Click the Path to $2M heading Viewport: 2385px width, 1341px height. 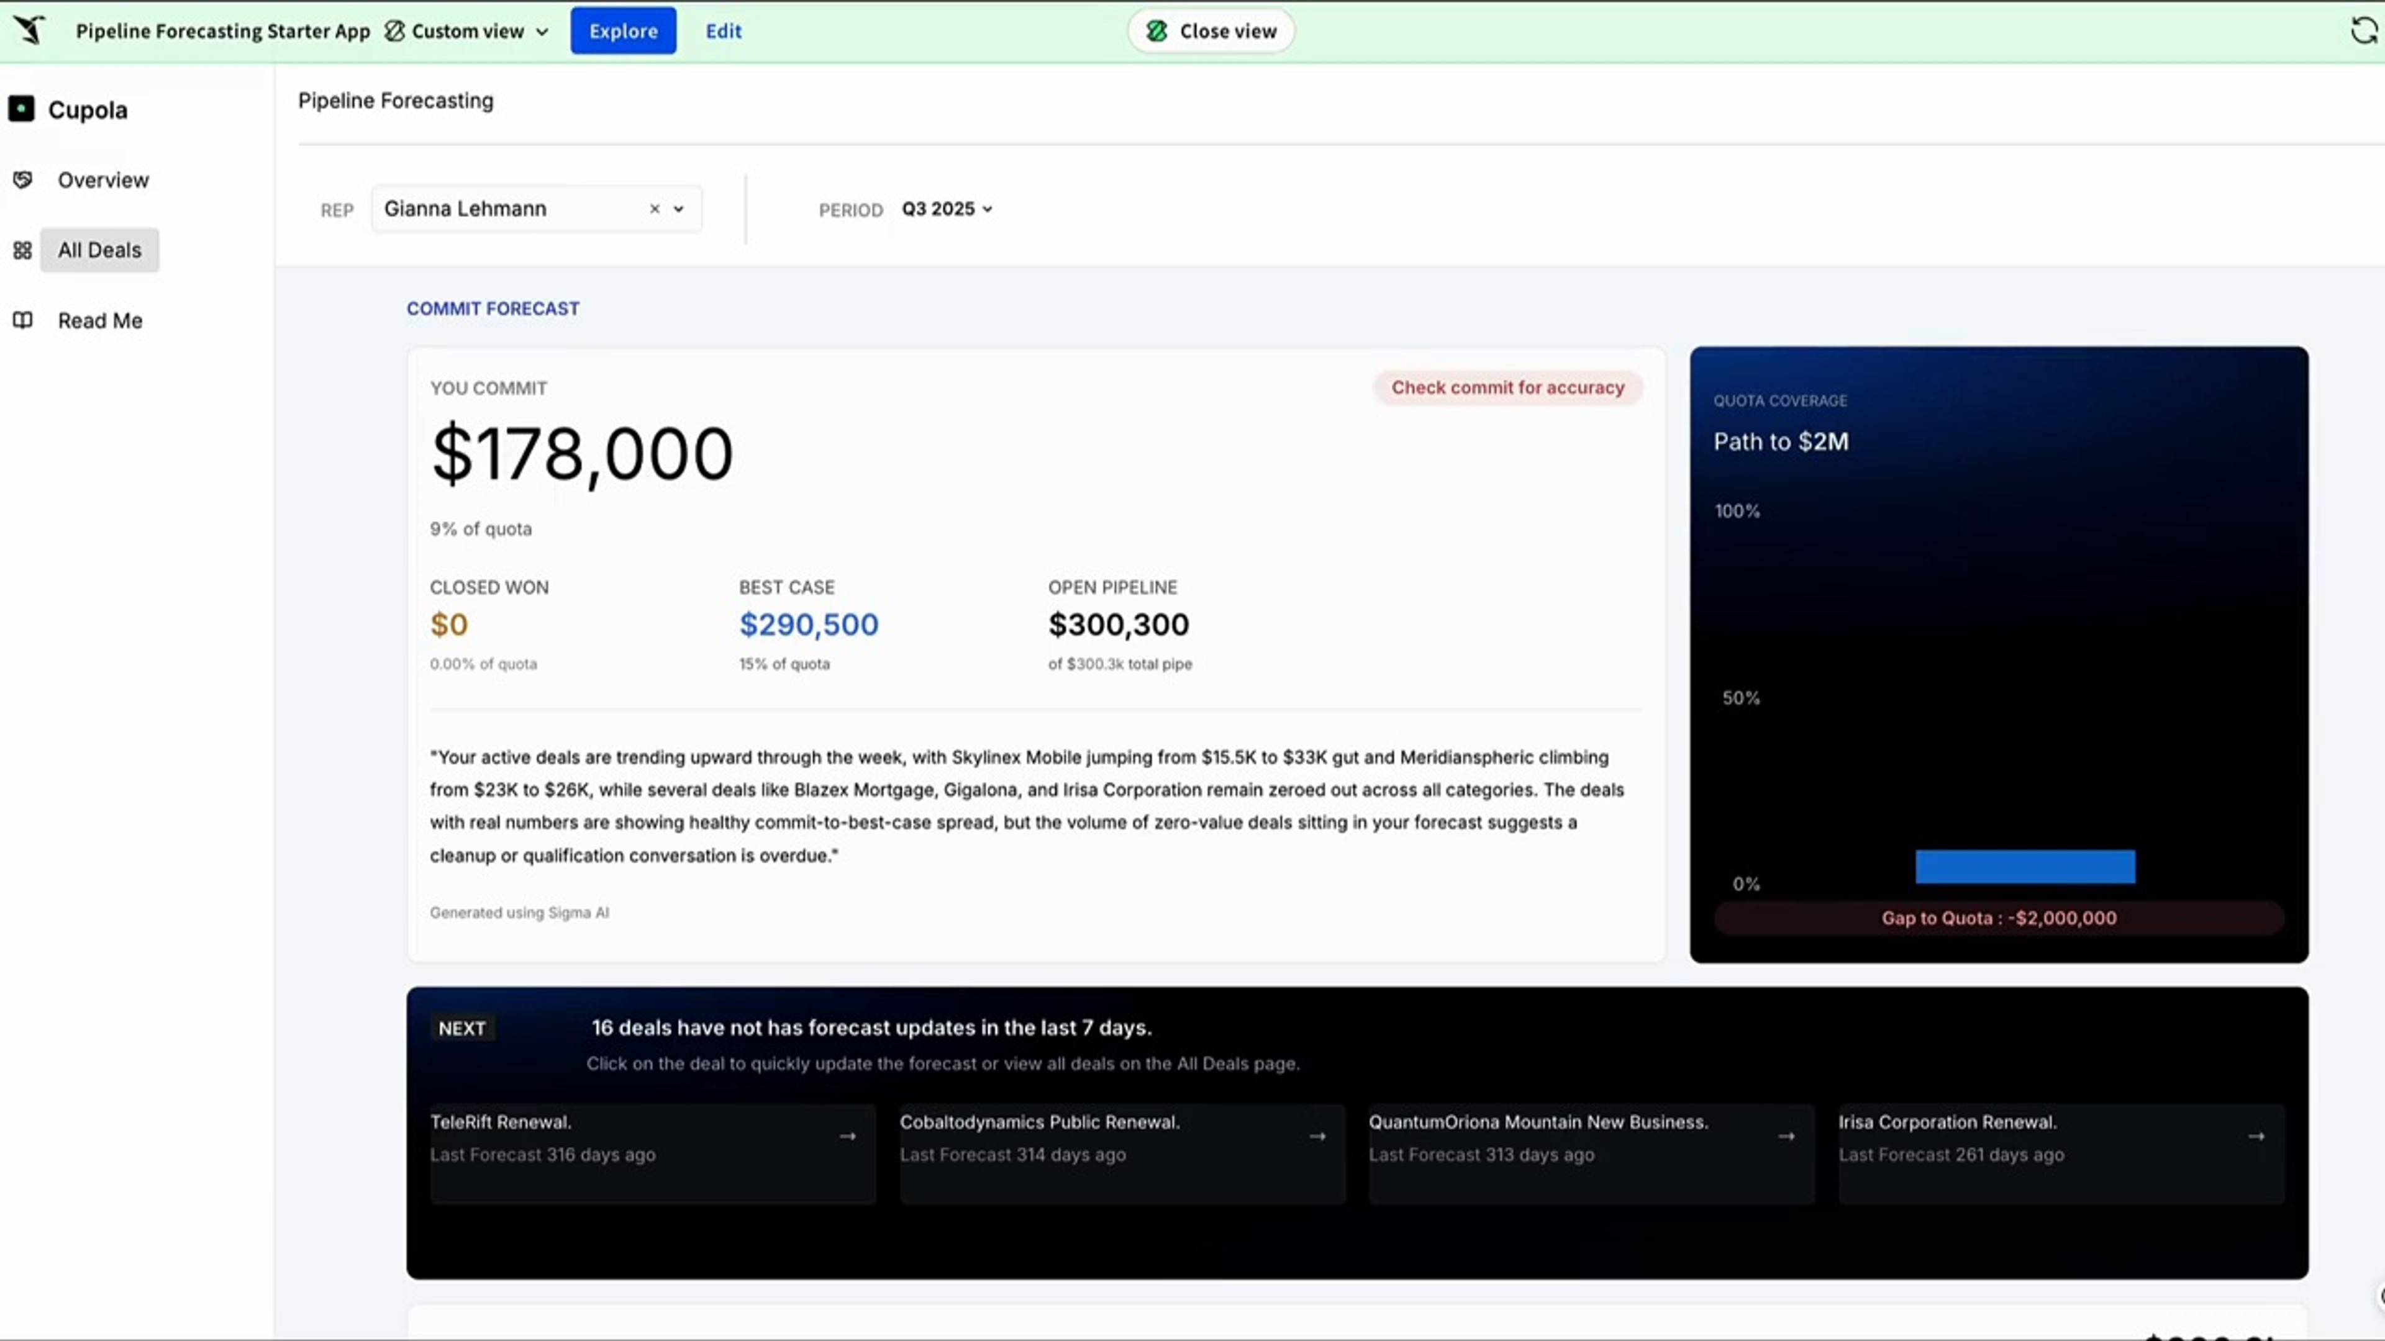[x=1781, y=441]
